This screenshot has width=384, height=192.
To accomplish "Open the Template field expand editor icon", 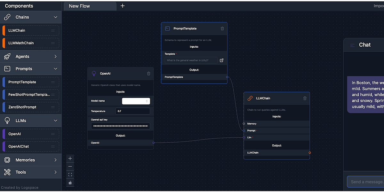I will [221, 60].
